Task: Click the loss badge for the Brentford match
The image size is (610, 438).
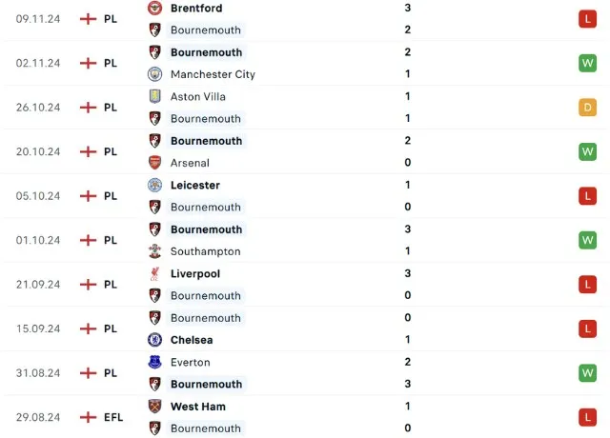Action: [586, 19]
